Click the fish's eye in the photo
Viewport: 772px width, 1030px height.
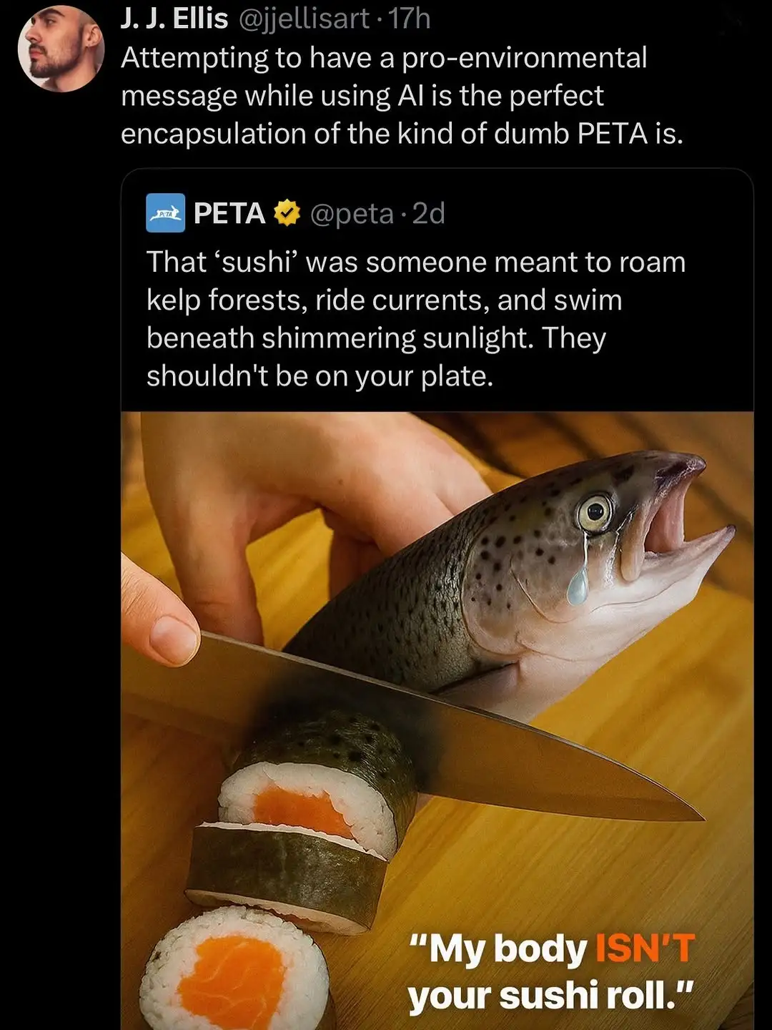595,512
